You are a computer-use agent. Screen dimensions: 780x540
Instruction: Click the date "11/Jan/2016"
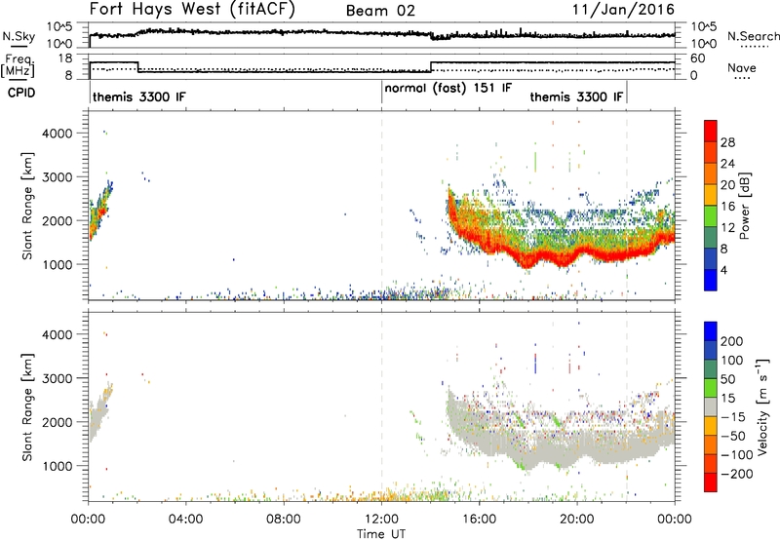(x=623, y=10)
